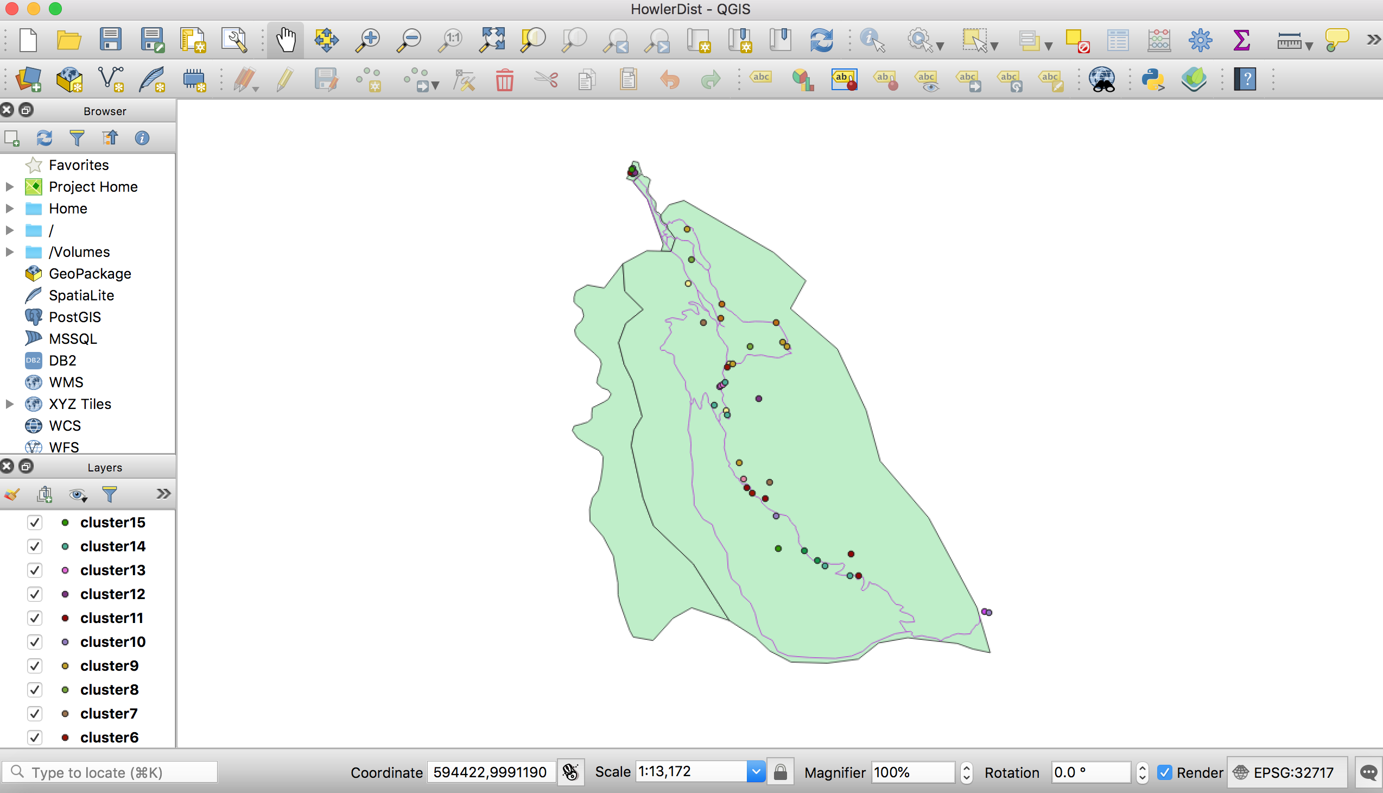Image resolution: width=1383 pixels, height=793 pixels.
Task: Select Favorites in the Browser tree
Action: coord(78,165)
